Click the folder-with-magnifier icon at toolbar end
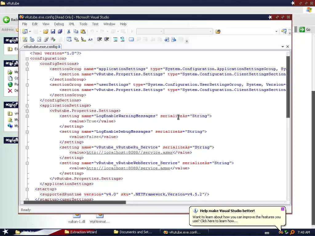315x236 pixels. 284,31
